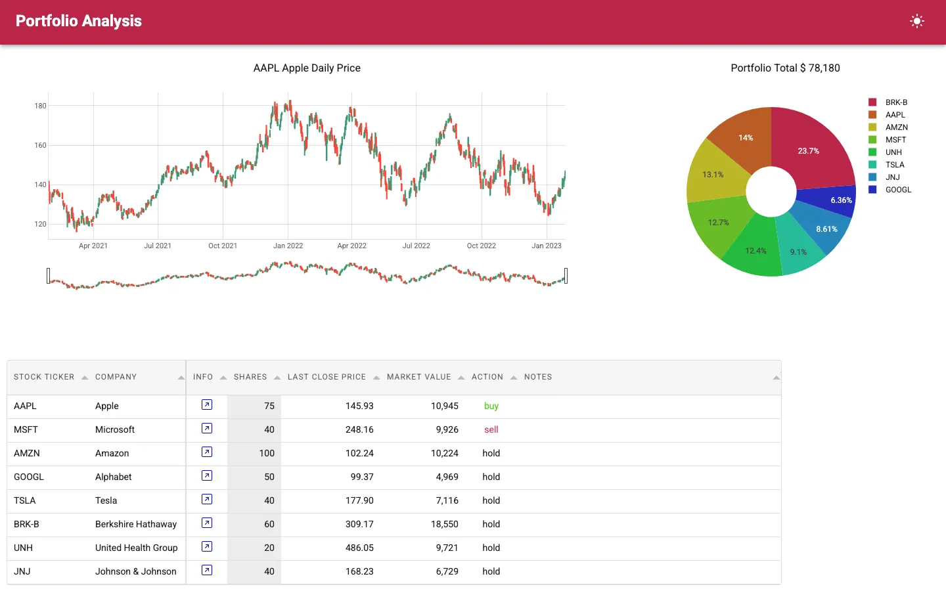Click the Johnson & Johnson company cell
This screenshot has height=591, width=946.
point(136,571)
